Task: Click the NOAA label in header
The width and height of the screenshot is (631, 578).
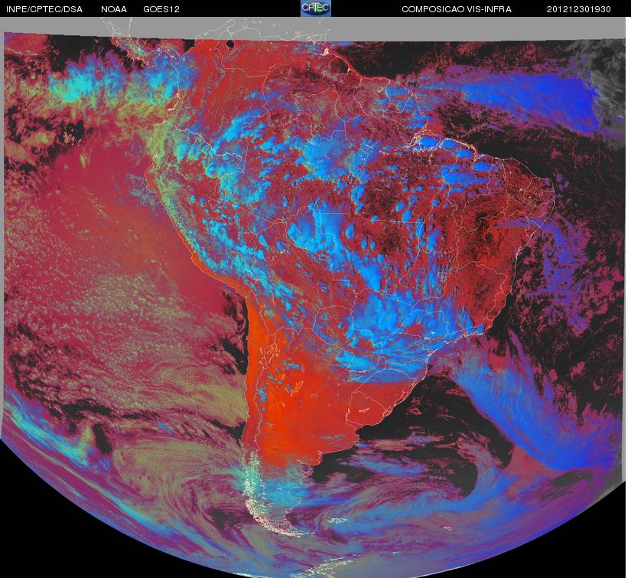Action: click(x=114, y=9)
